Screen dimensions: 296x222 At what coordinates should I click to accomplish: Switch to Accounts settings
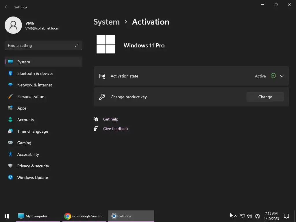tap(43, 120)
